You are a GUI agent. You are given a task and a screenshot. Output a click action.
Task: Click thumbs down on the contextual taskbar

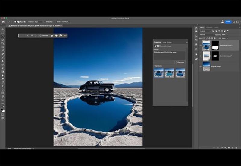pos(56,35)
